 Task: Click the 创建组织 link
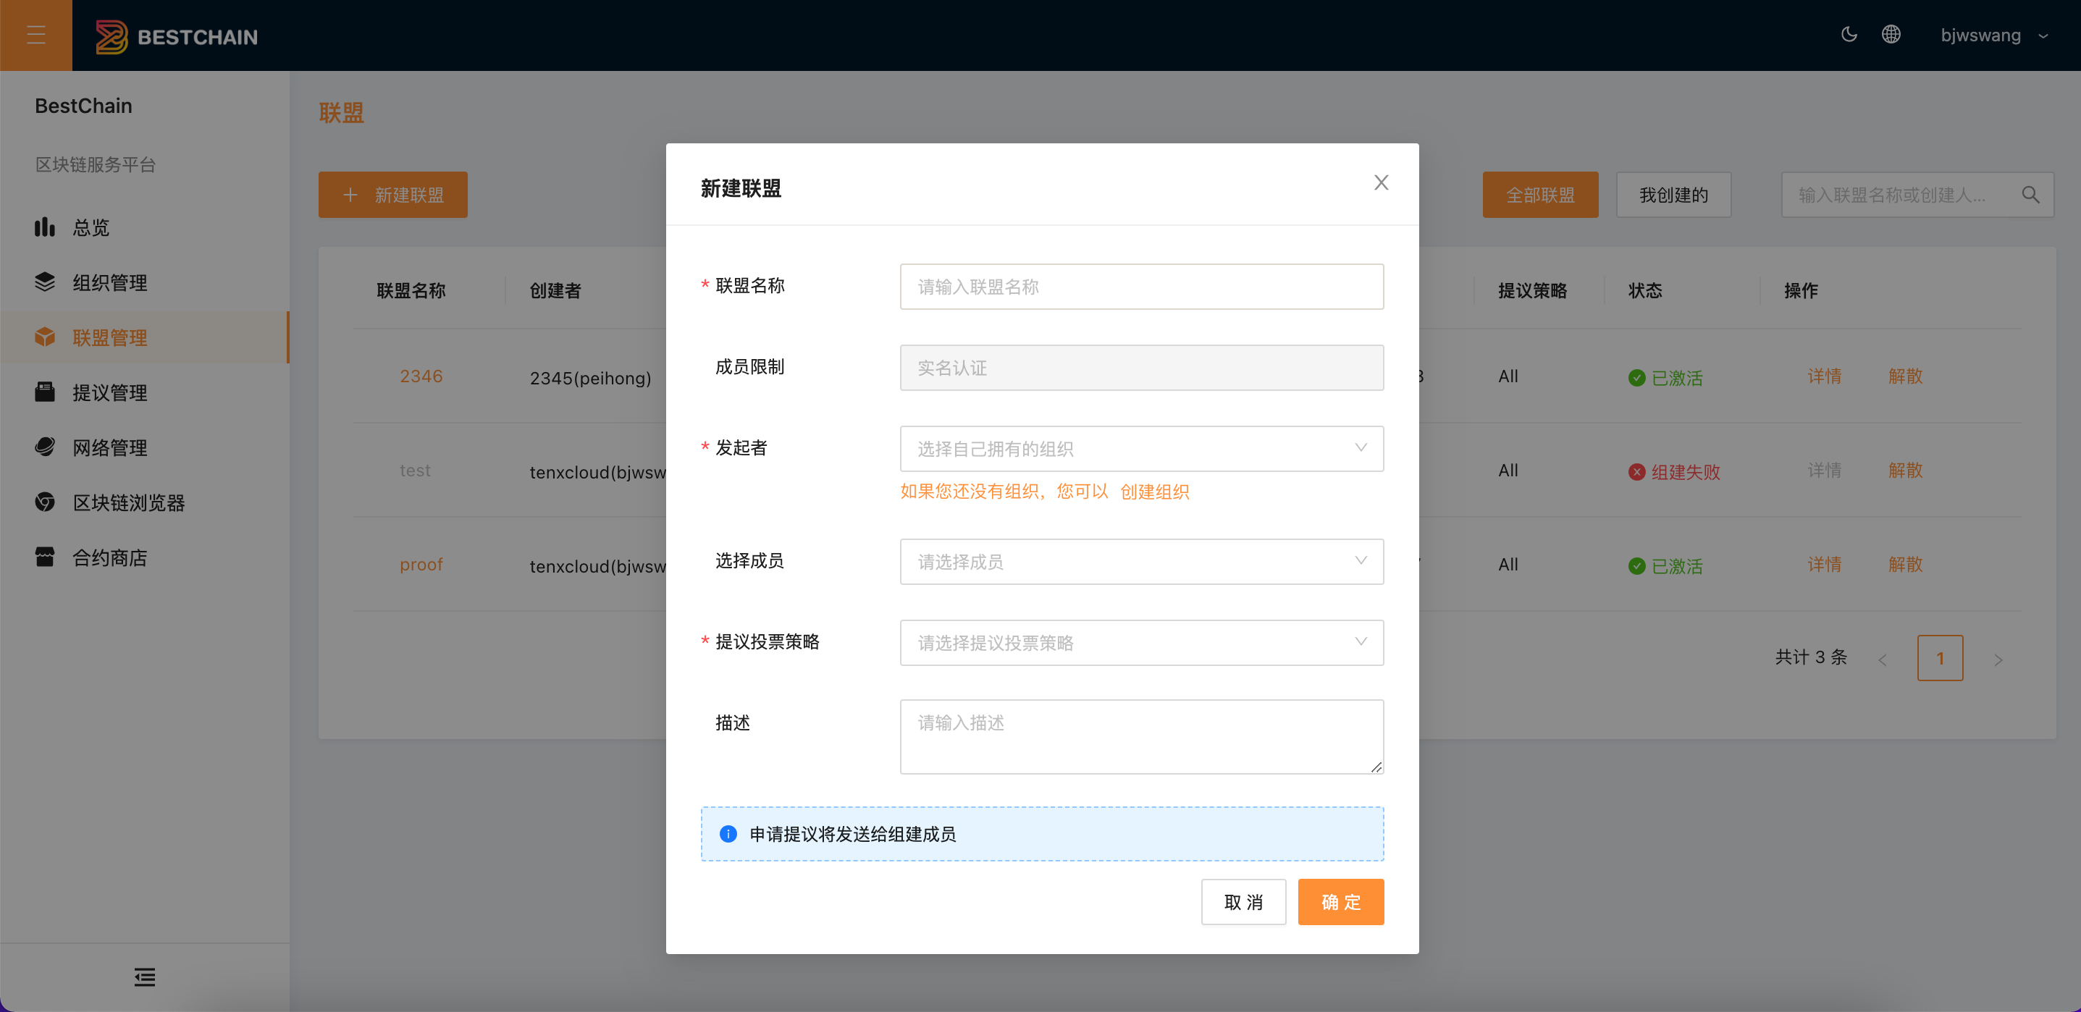pos(1154,491)
